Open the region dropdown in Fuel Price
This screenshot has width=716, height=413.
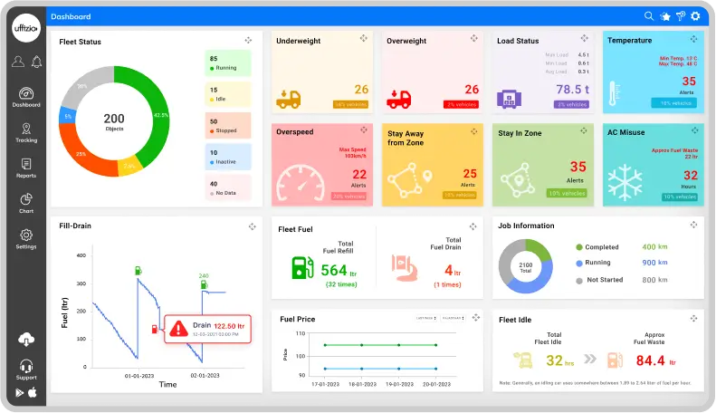click(452, 318)
